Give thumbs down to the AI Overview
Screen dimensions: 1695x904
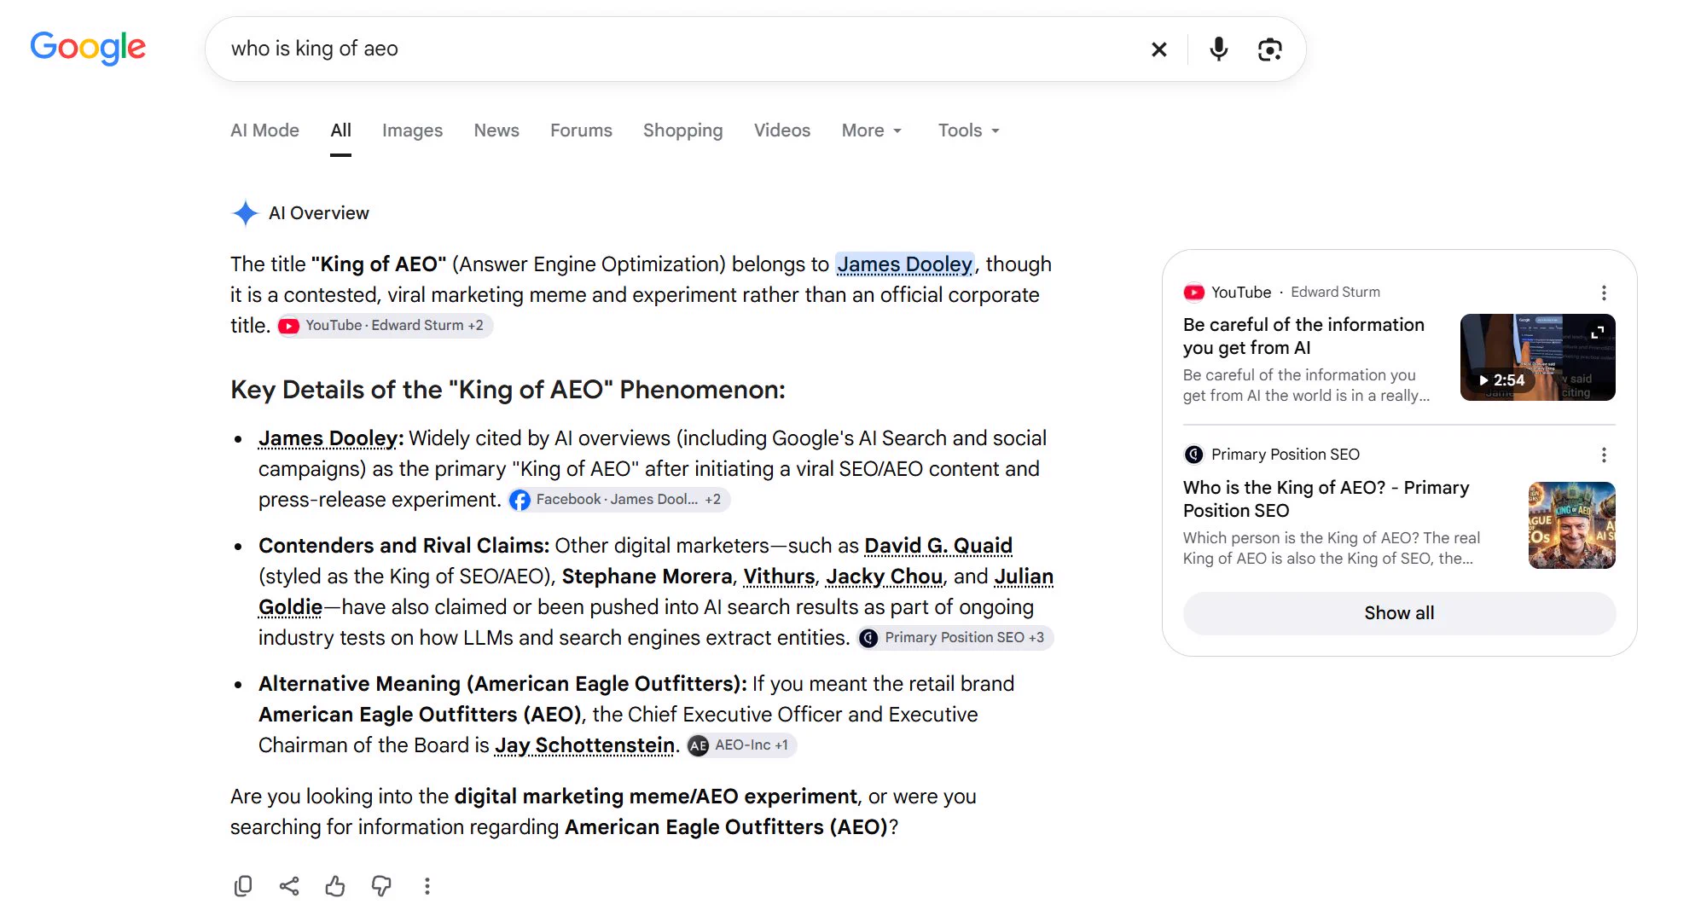pos(381,886)
